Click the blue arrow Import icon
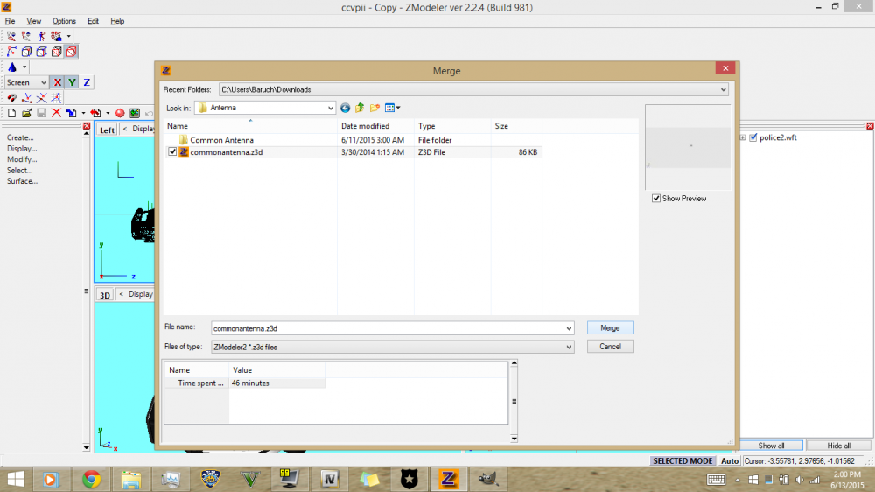Image resolution: width=875 pixels, height=492 pixels. coord(71,113)
